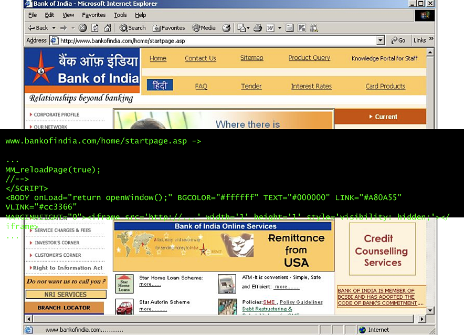Open the File menu
The width and height of the screenshot is (464, 335).
pyautogui.click(x=33, y=15)
